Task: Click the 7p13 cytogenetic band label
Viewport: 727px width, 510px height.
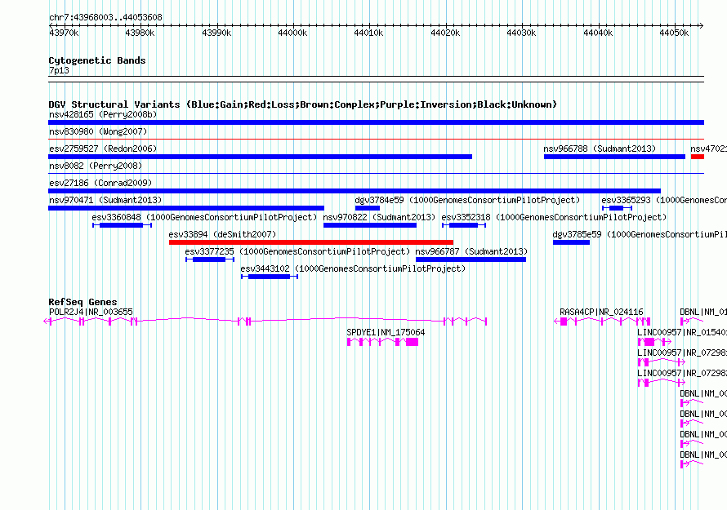Action: pyautogui.click(x=59, y=71)
